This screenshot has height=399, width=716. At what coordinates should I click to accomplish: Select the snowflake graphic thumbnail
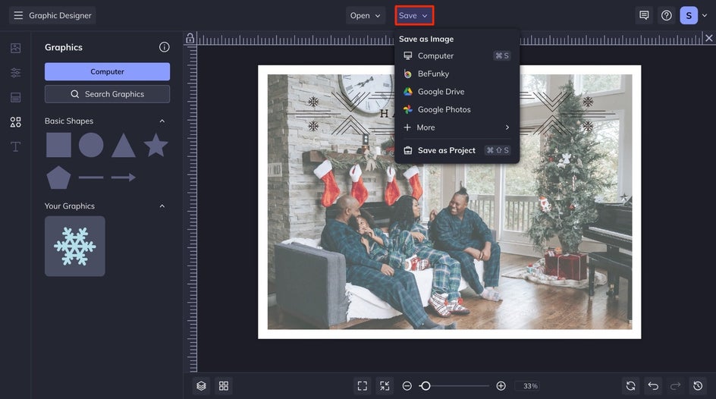coord(75,246)
